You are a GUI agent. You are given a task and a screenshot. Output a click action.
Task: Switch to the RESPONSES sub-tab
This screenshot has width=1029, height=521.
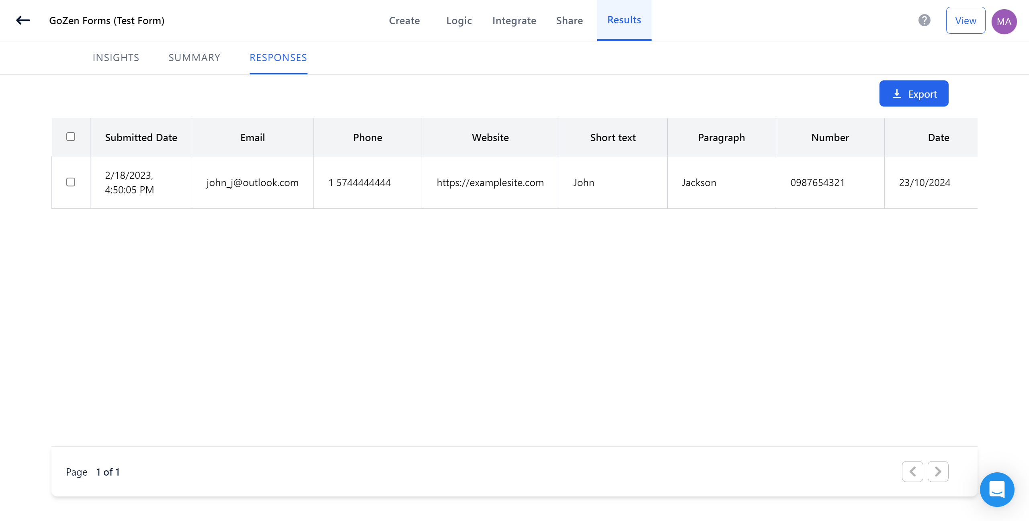point(278,57)
